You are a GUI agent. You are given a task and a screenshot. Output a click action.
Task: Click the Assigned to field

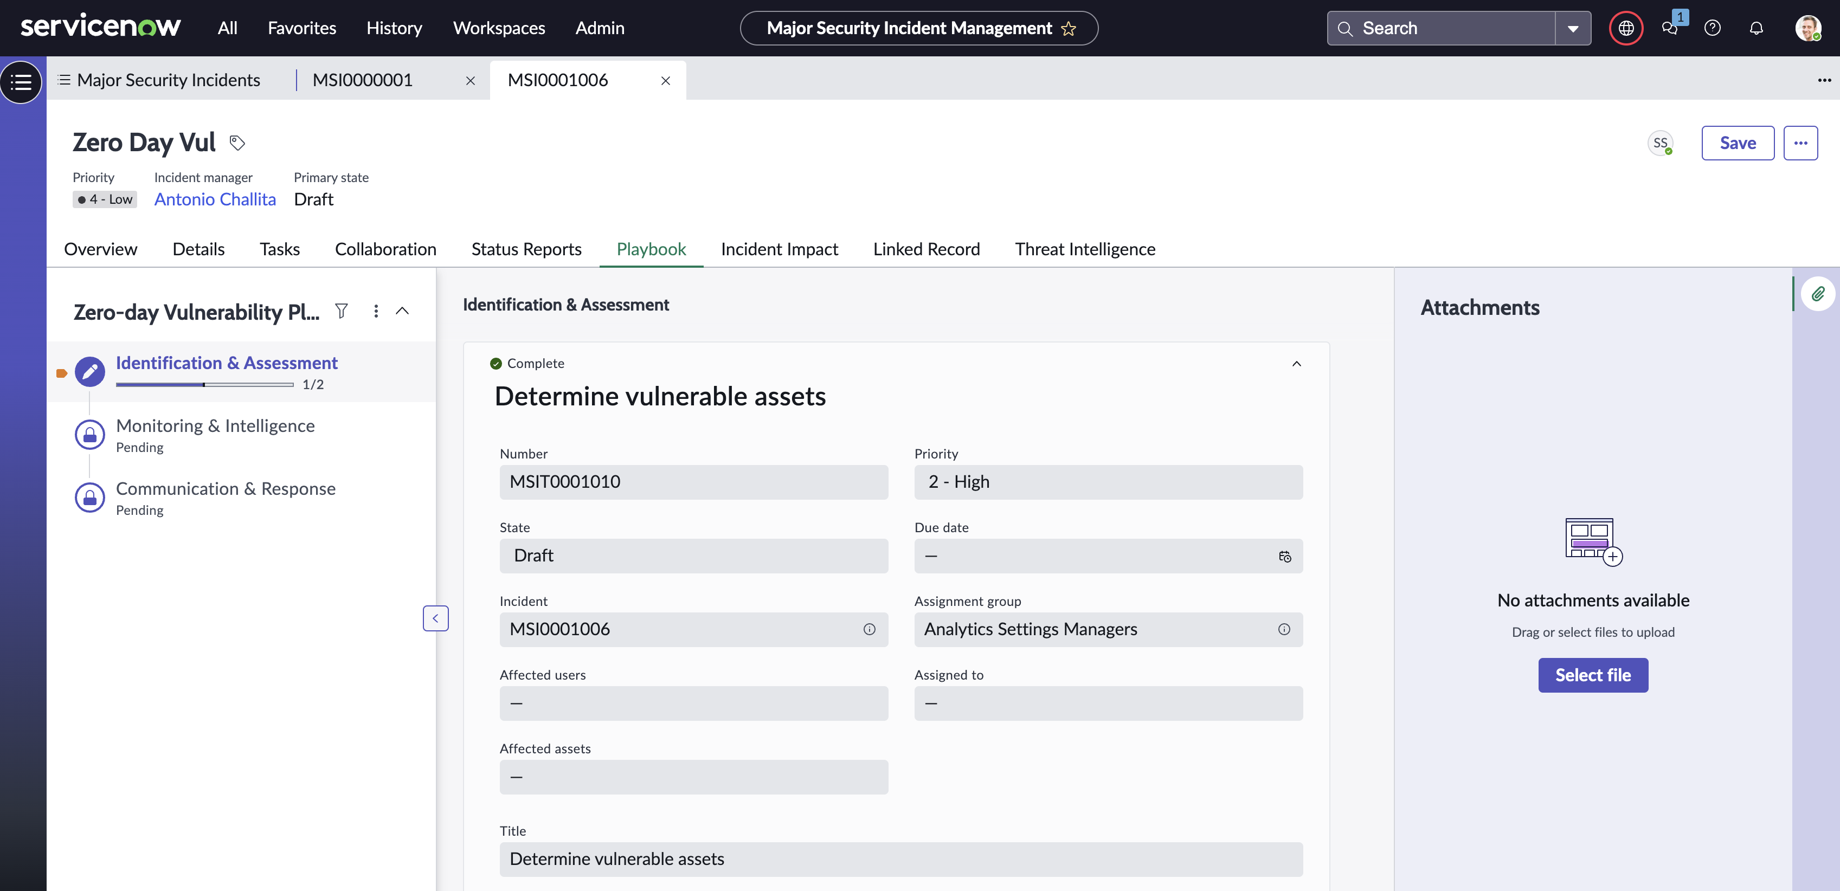(x=1108, y=703)
